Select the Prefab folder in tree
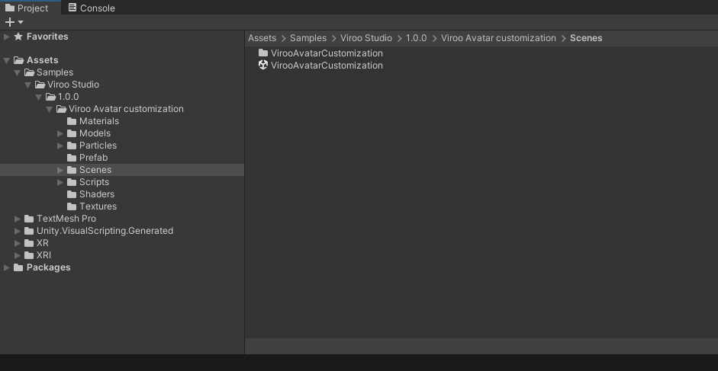Screen dimensions: 718x371 pos(93,158)
